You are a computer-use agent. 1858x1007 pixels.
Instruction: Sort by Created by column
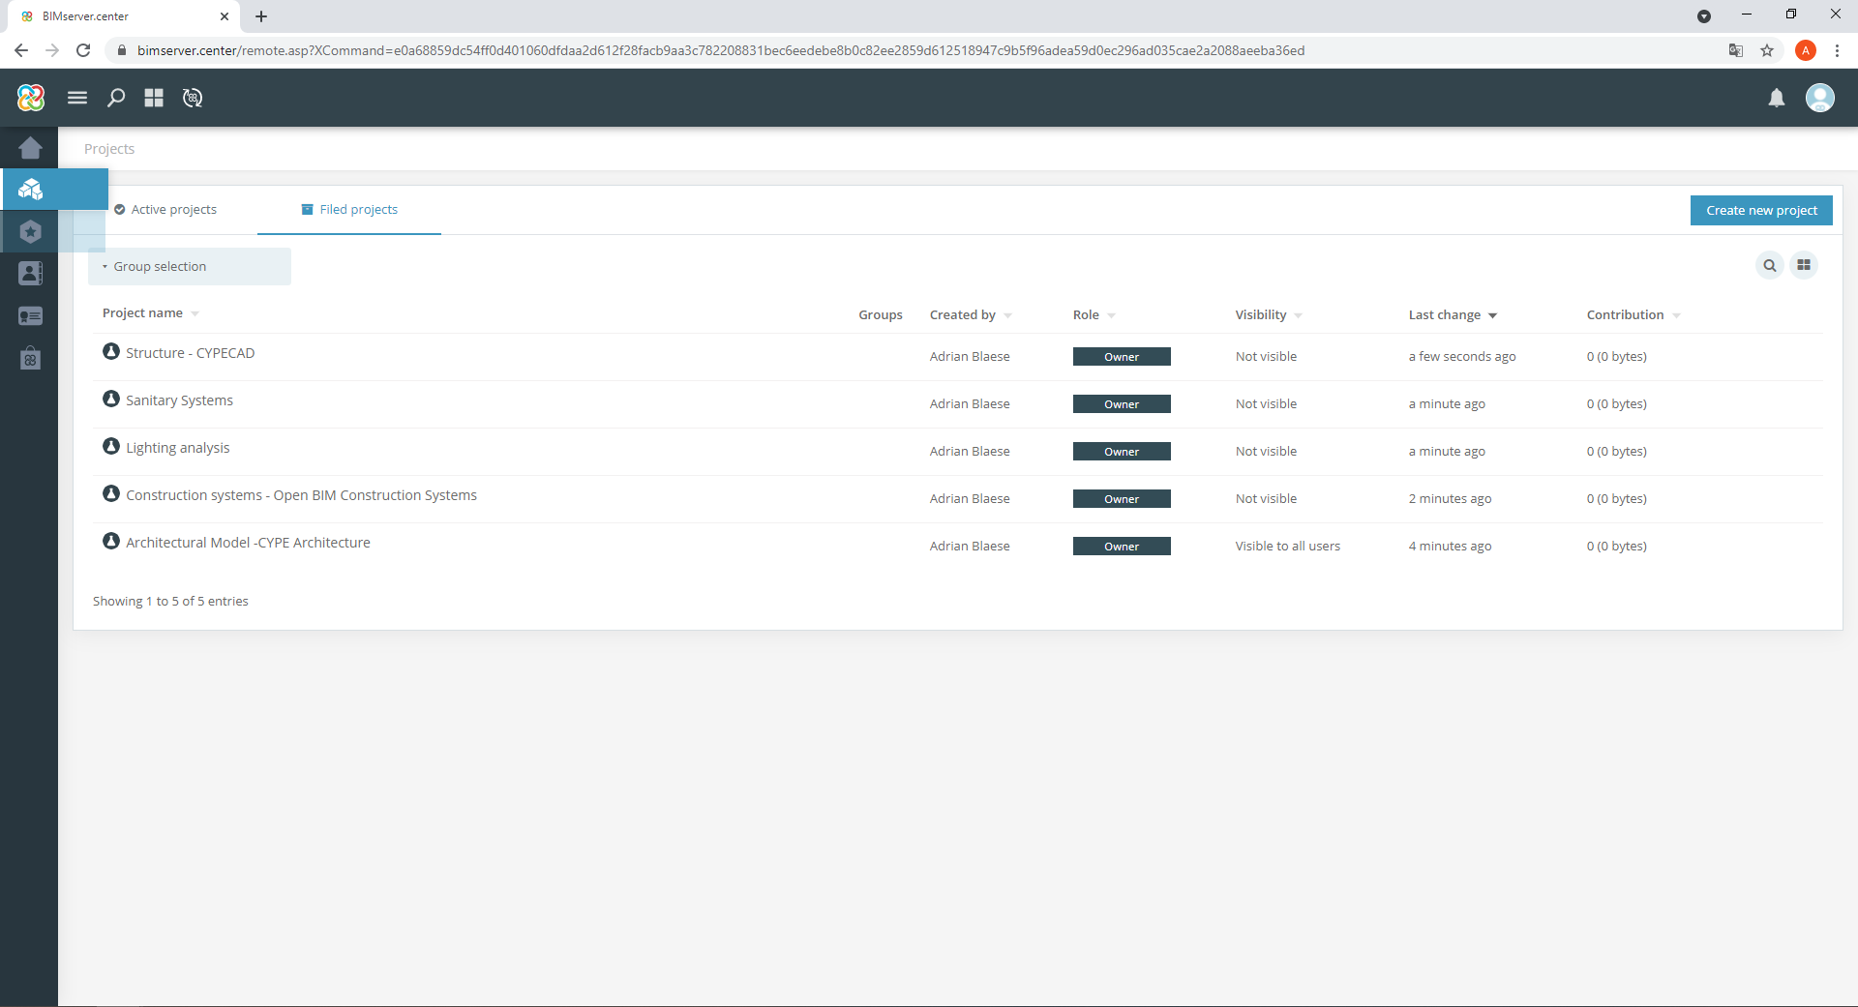click(x=971, y=315)
